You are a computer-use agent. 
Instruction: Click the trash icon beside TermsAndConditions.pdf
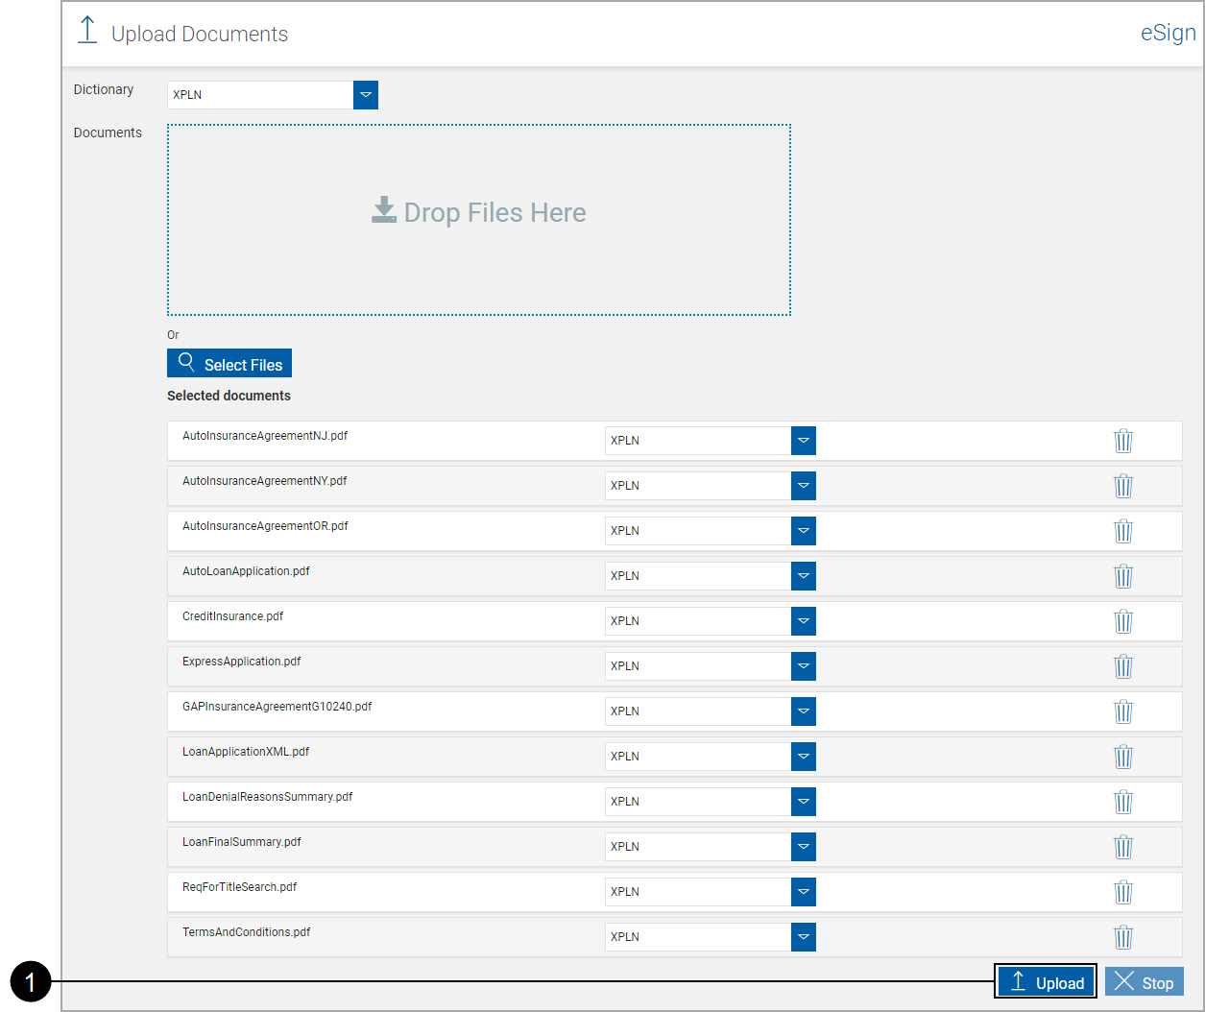tap(1123, 937)
